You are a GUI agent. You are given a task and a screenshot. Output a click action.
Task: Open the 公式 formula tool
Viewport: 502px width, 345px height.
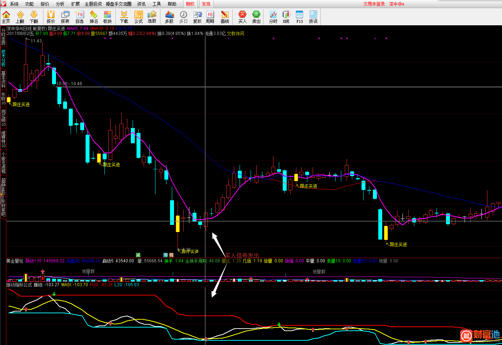pyautogui.click(x=138, y=17)
